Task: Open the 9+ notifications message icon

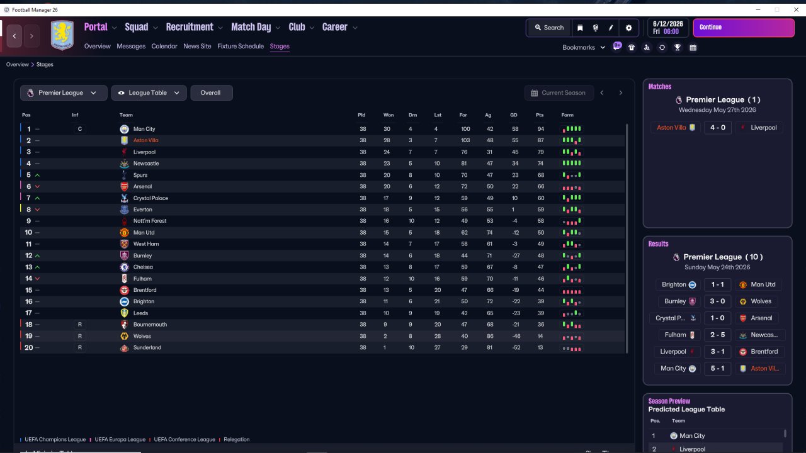Action: pos(617,47)
